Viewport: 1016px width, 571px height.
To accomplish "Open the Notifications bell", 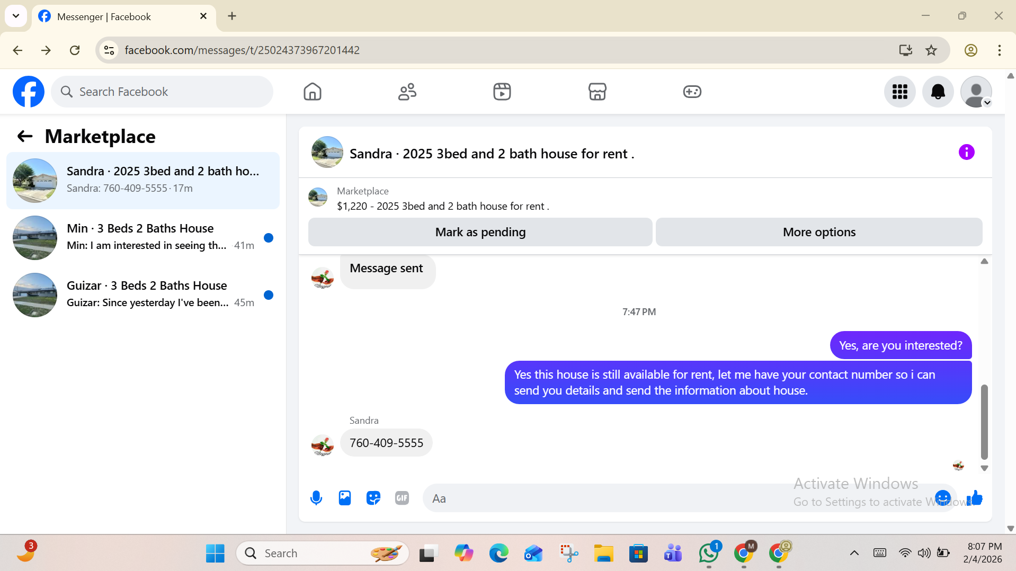I will coord(938,92).
